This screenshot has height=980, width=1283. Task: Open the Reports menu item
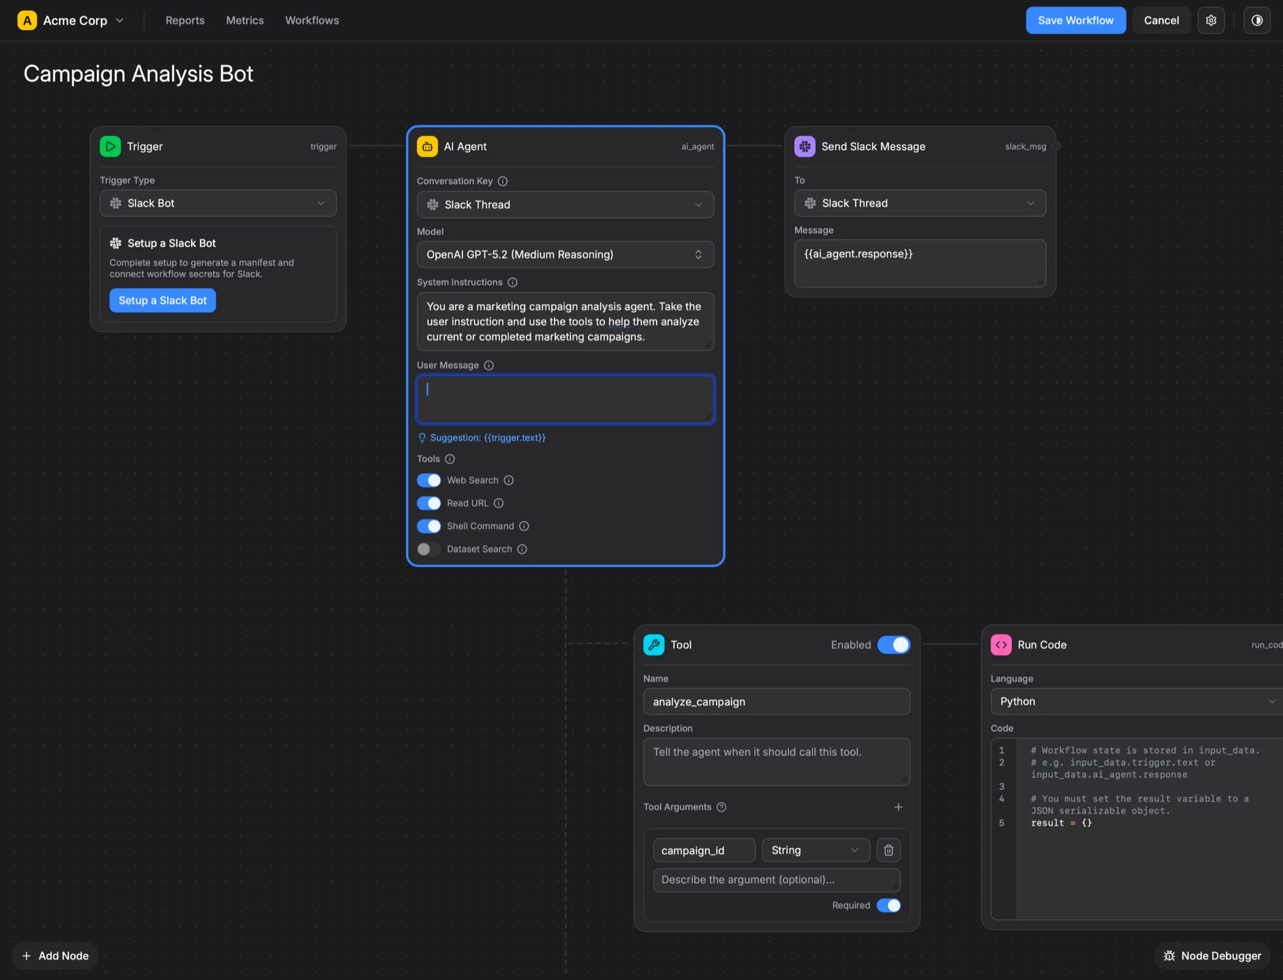[x=185, y=20]
